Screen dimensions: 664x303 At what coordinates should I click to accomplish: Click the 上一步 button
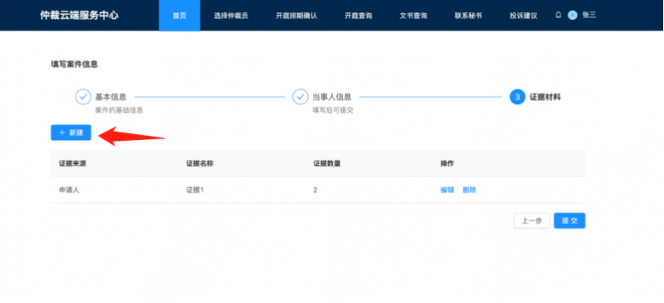[x=532, y=220]
